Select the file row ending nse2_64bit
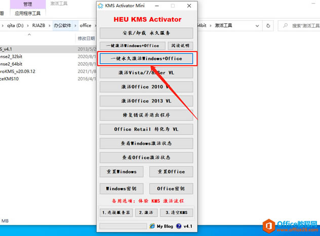The image size is (320, 236). pyautogui.click(x=48, y=64)
